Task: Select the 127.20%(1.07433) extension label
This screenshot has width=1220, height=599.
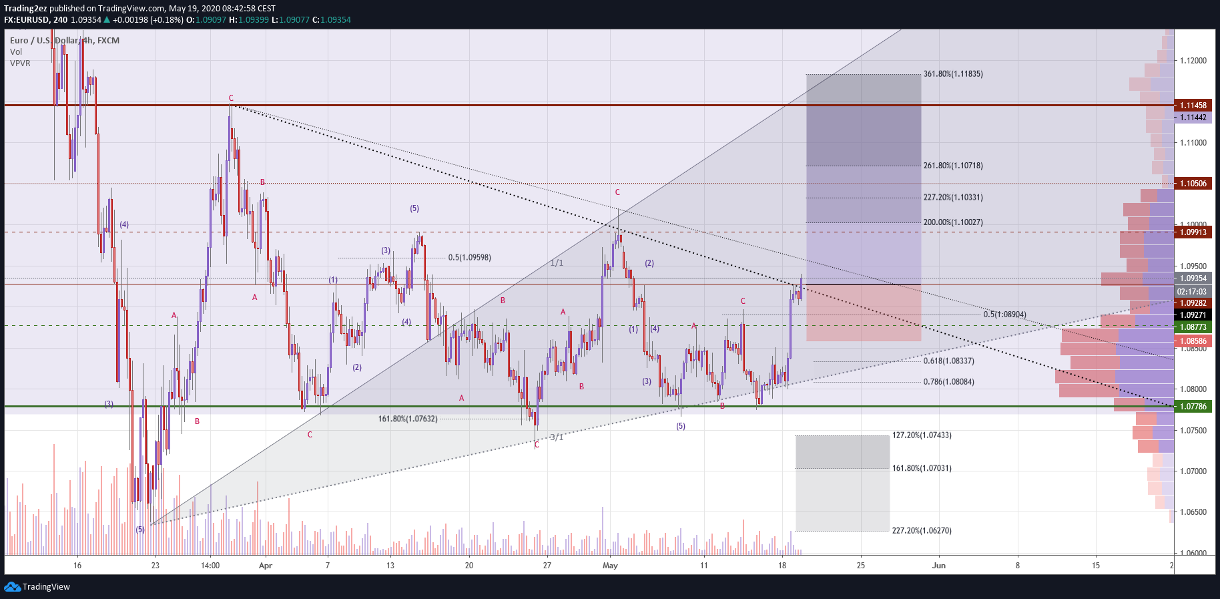Action: coord(922,435)
